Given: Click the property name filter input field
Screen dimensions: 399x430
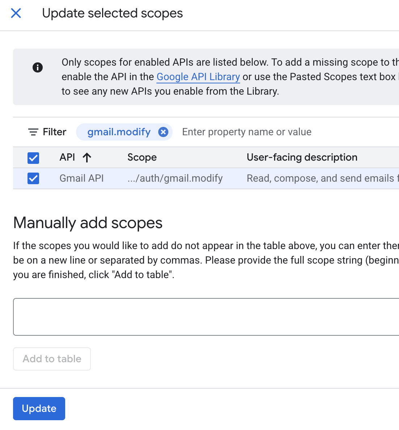Looking at the screenshot, I should point(247,132).
